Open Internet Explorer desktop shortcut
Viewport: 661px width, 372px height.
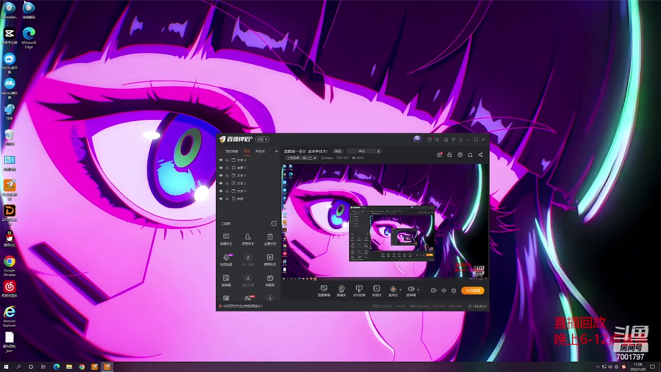9,316
